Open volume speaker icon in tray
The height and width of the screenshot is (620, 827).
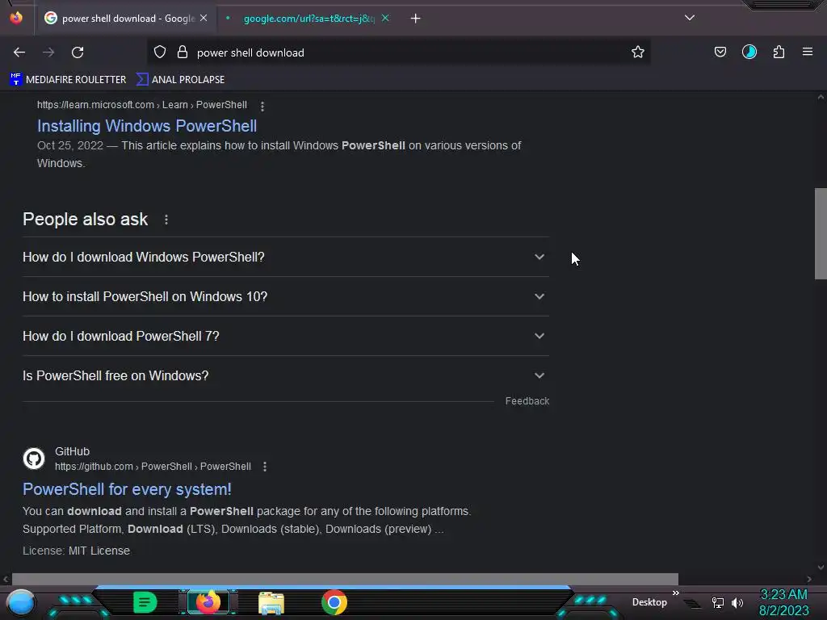click(737, 602)
